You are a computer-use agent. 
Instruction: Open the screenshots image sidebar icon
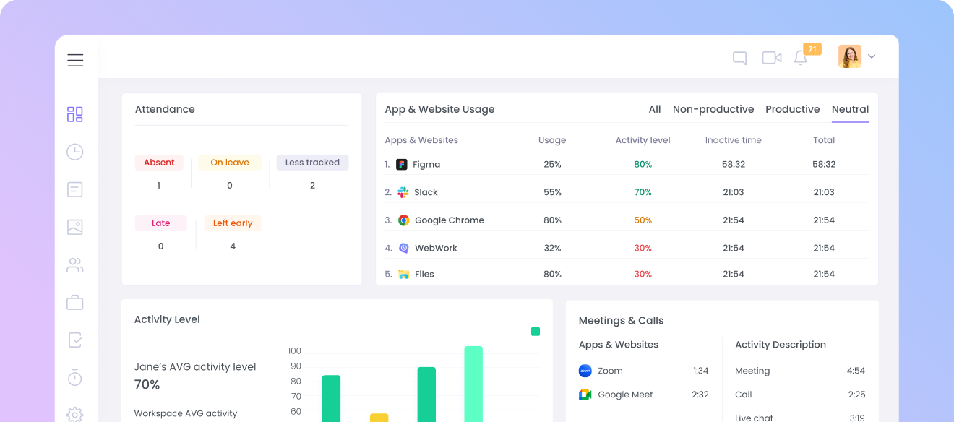[75, 227]
